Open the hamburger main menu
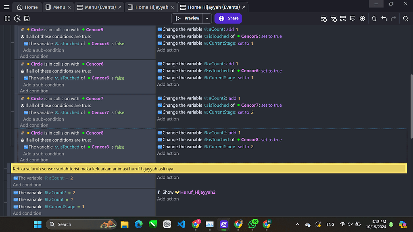 pyautogui.click(x=6, y=7)
